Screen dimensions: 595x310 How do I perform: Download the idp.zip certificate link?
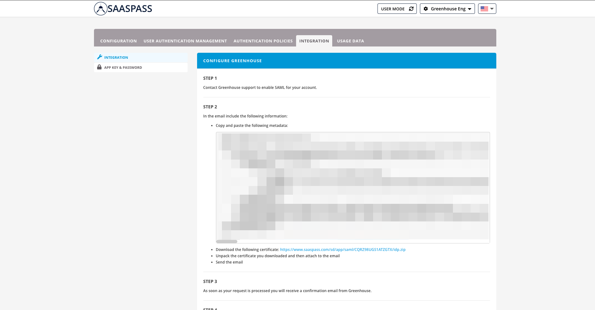click(343, 250)
